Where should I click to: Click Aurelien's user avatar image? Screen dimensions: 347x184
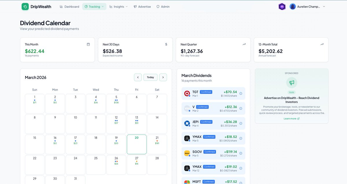(x=293, y=7)
